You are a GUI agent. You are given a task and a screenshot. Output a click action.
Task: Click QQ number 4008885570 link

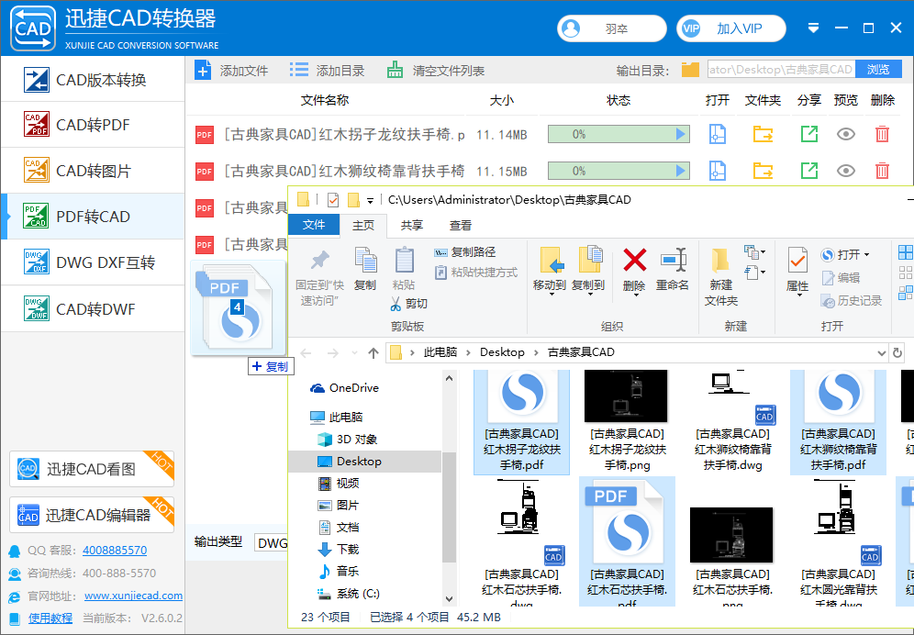pyautogui.click(x=115, y=550)
